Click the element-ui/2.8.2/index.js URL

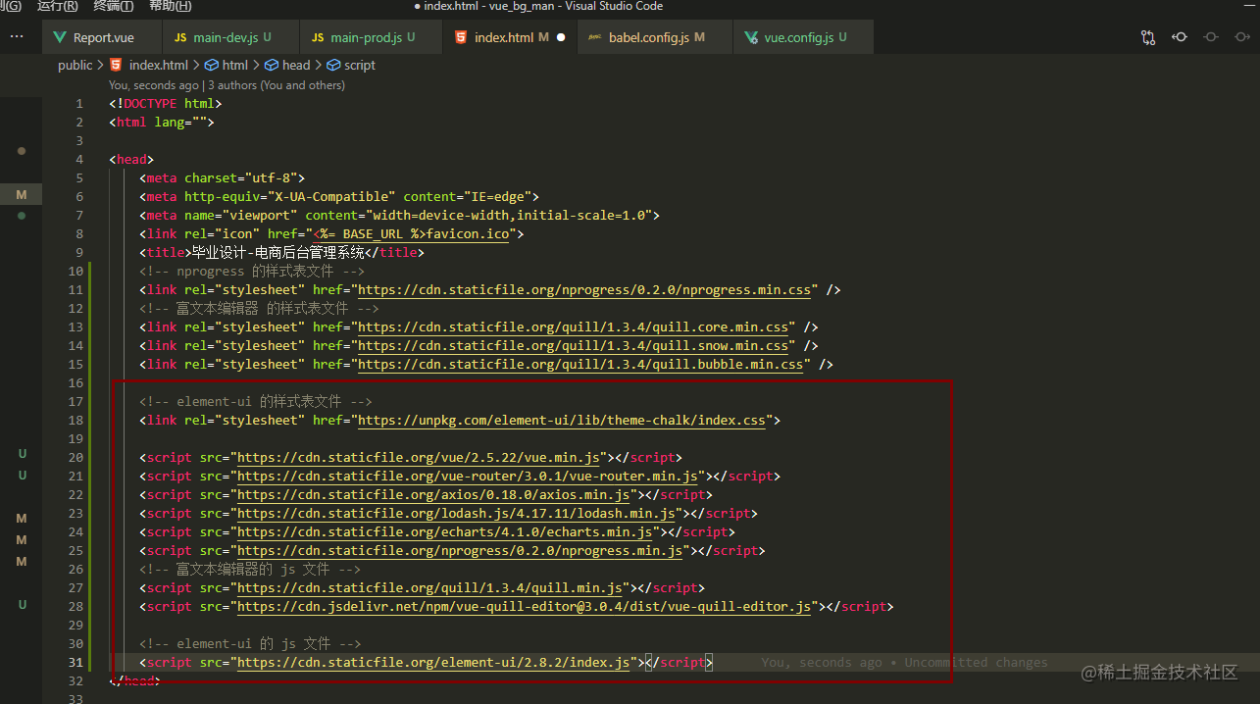click(433, 663)
